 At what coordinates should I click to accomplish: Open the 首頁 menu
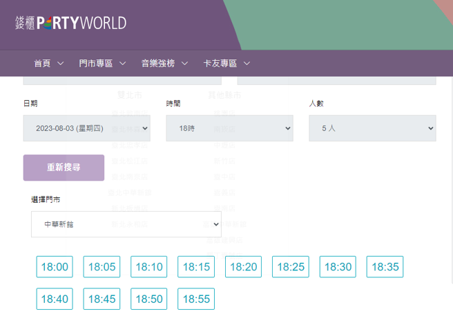(48, 63)
